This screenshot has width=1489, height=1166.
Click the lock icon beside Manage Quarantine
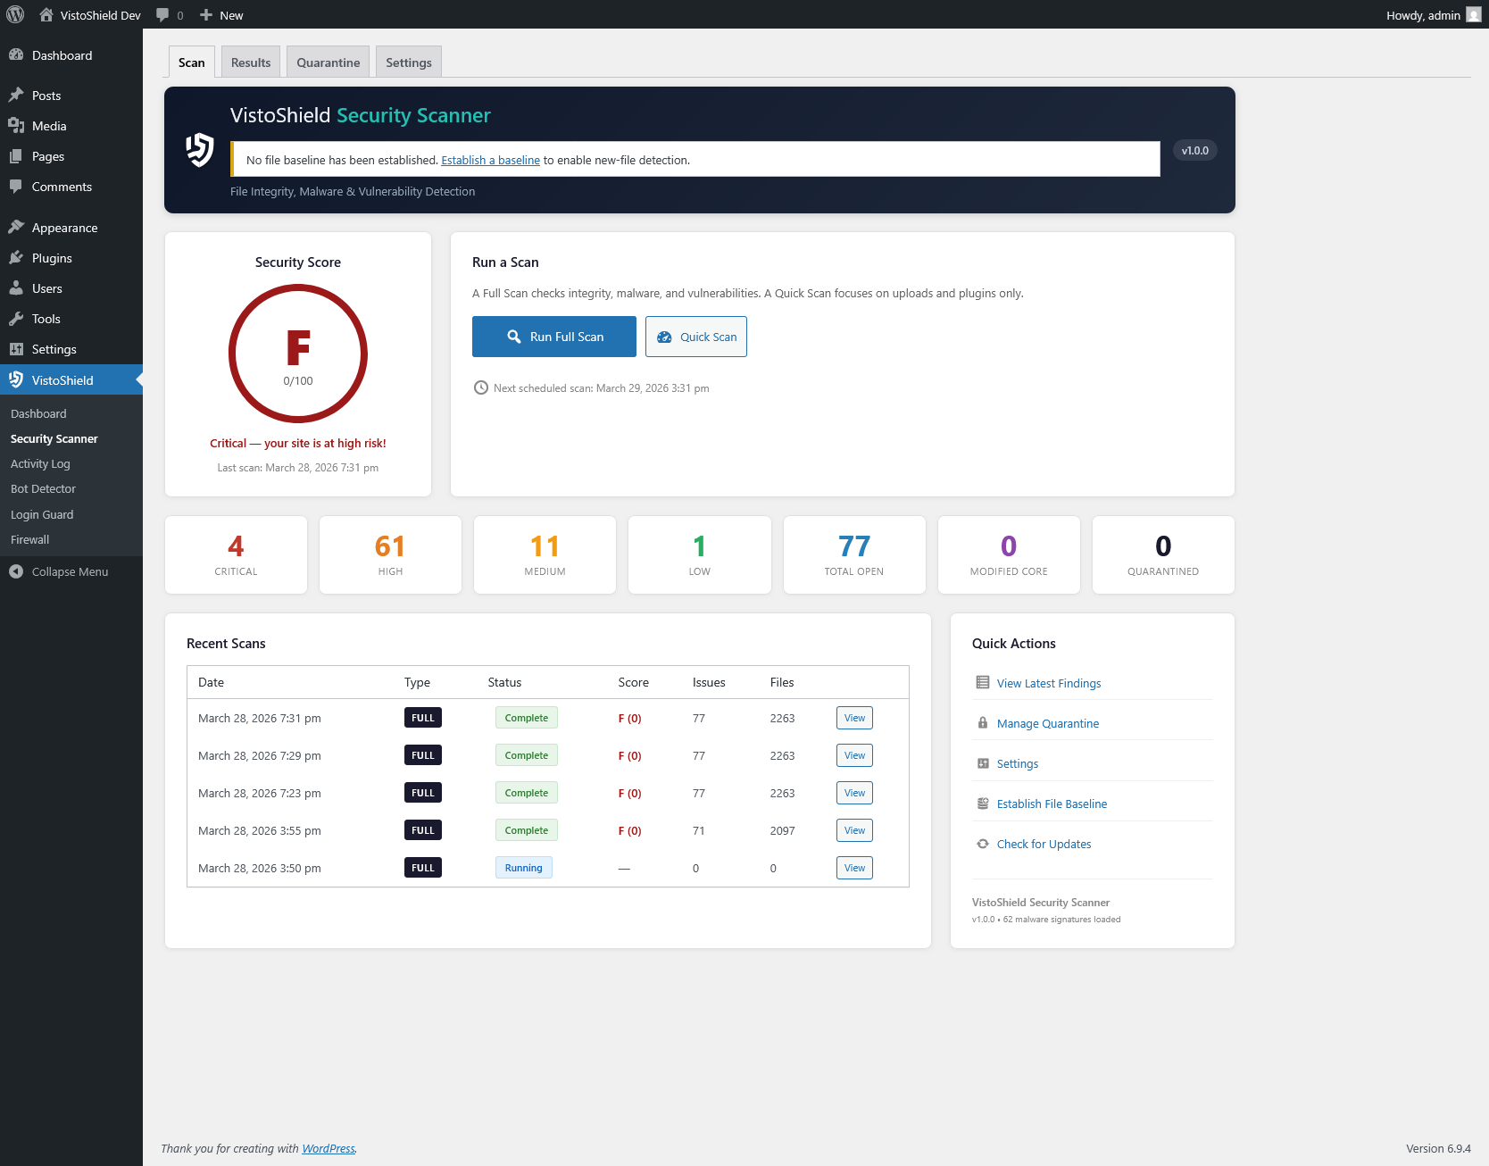point(982,723)
